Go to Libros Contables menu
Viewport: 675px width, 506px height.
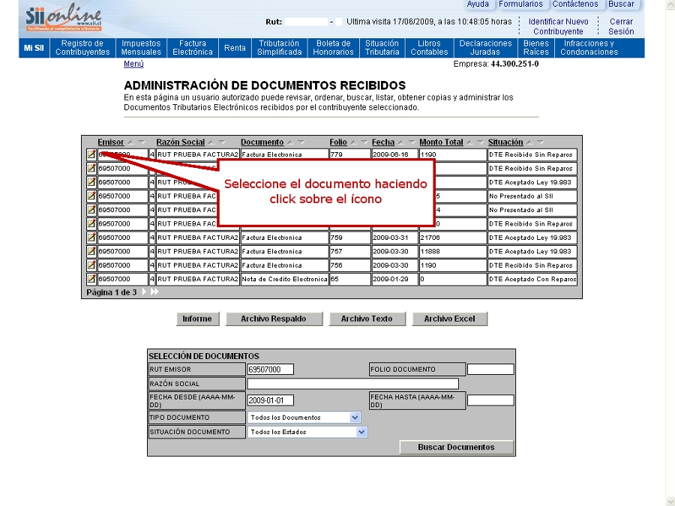tap(429, 48)
